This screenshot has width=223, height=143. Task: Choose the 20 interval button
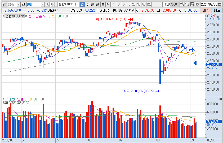click(x=134, y=4)
